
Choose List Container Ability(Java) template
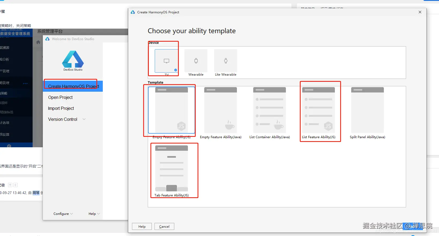point(270,110)
